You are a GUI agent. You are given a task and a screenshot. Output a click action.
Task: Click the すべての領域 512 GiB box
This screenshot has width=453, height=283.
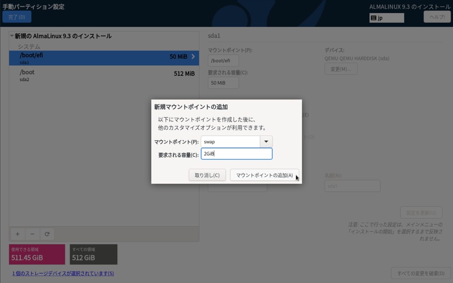(93, 254)
